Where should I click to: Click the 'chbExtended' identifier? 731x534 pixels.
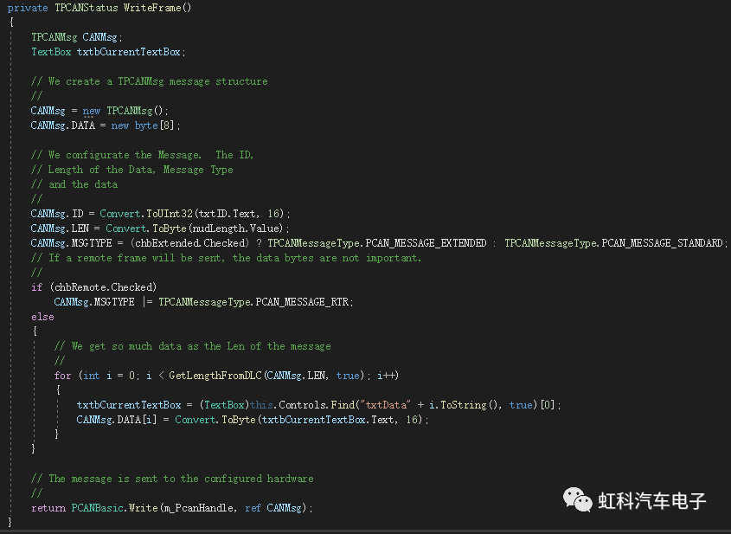click(x=167, y=243)
